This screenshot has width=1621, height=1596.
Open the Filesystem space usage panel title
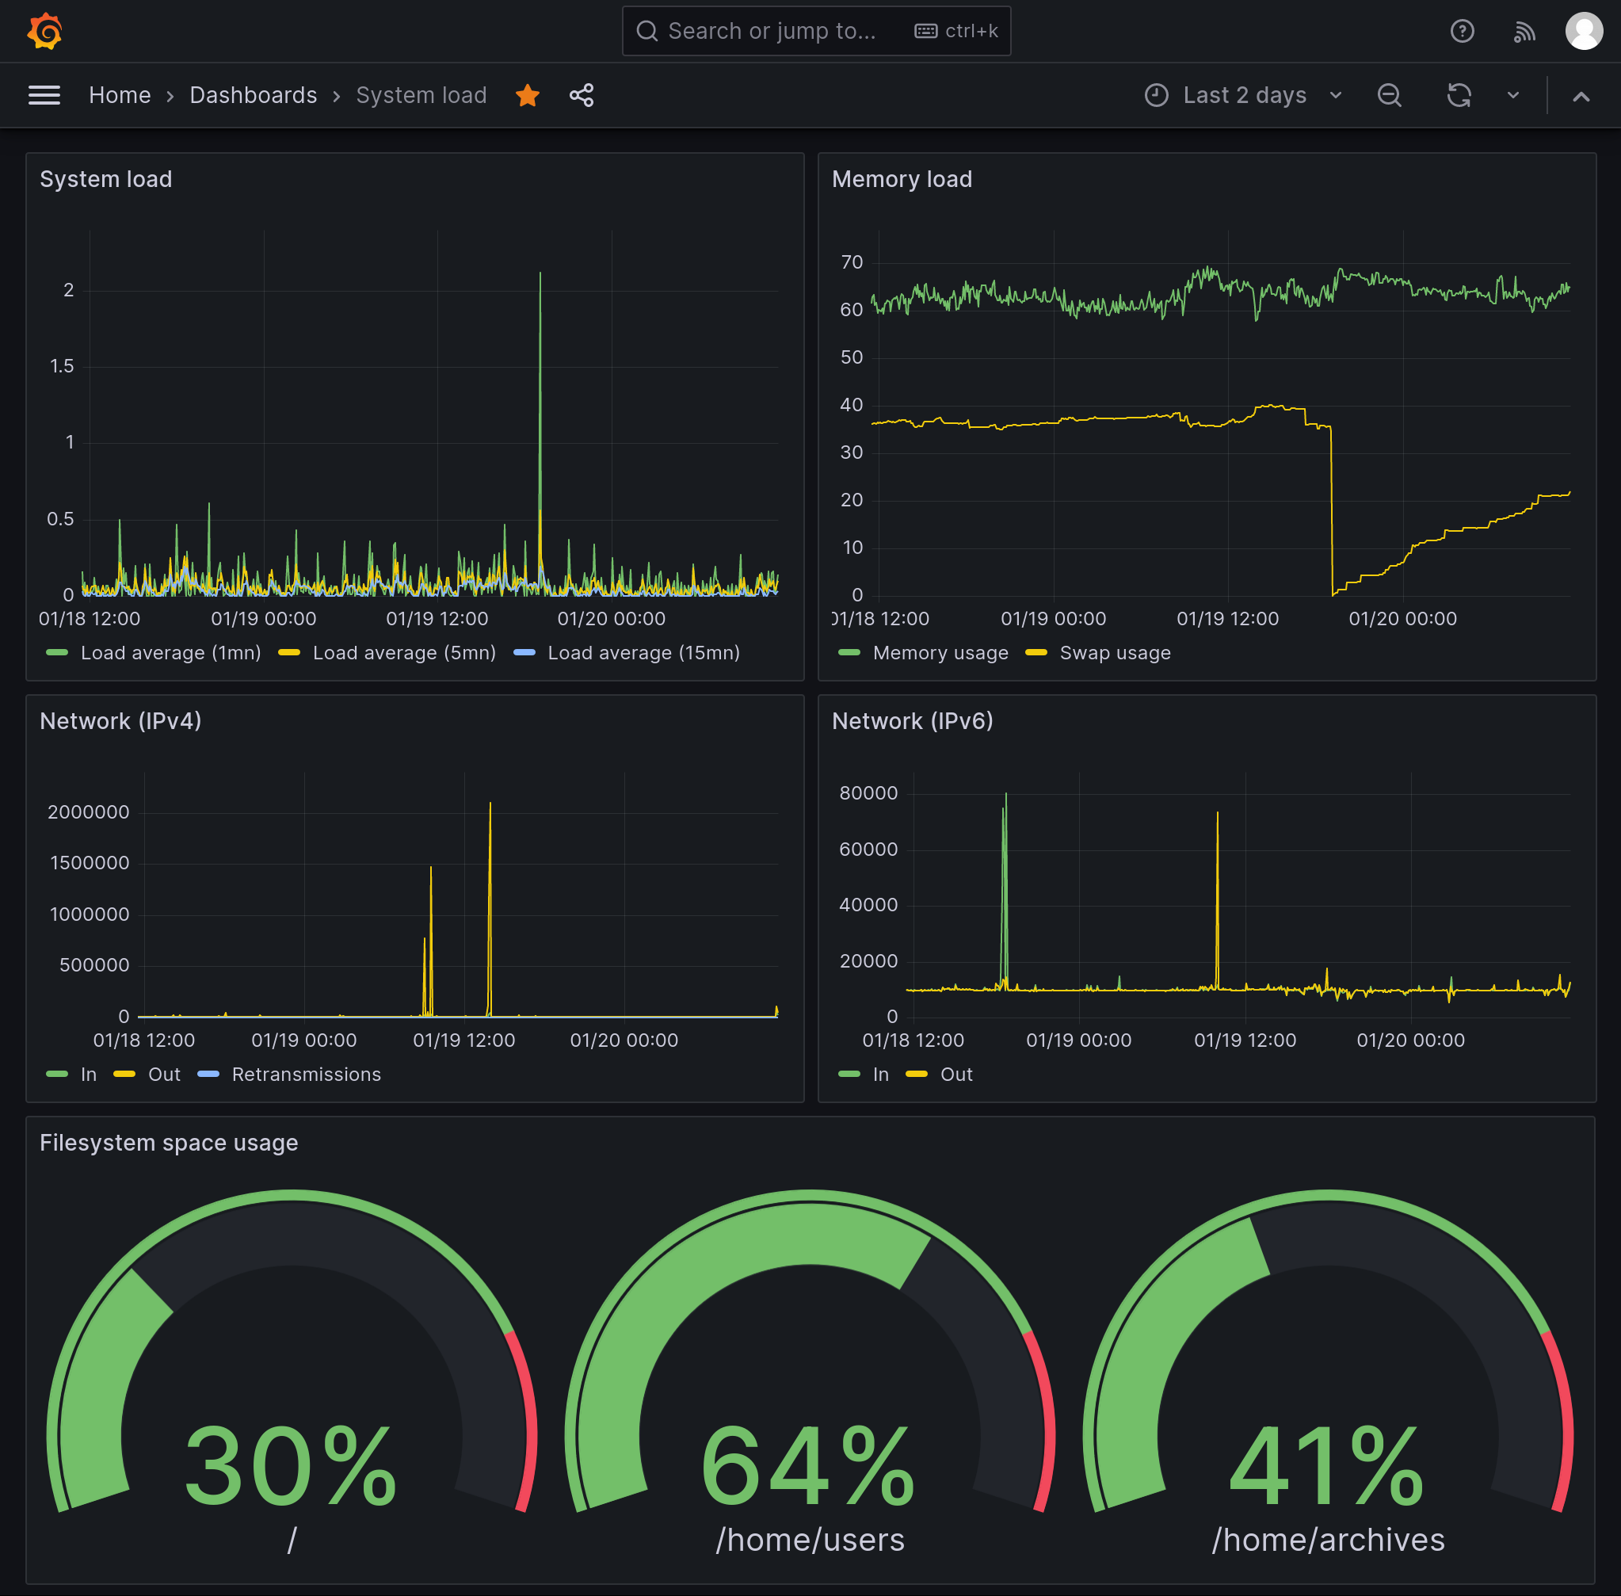[x=169, y=1143]
